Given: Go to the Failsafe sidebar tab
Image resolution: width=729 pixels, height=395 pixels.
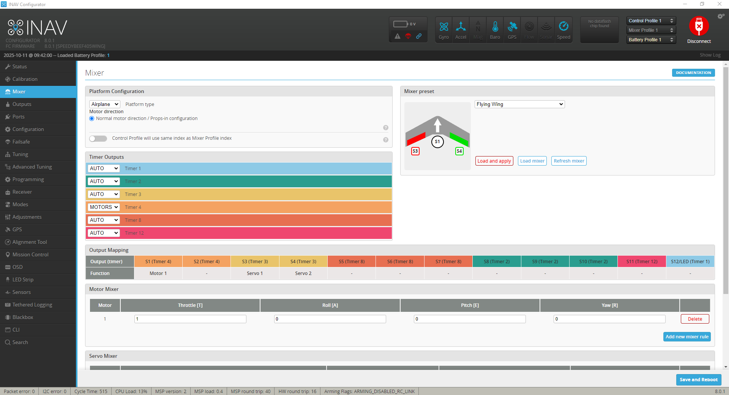Looking at the screenshot, I should 21,142.
